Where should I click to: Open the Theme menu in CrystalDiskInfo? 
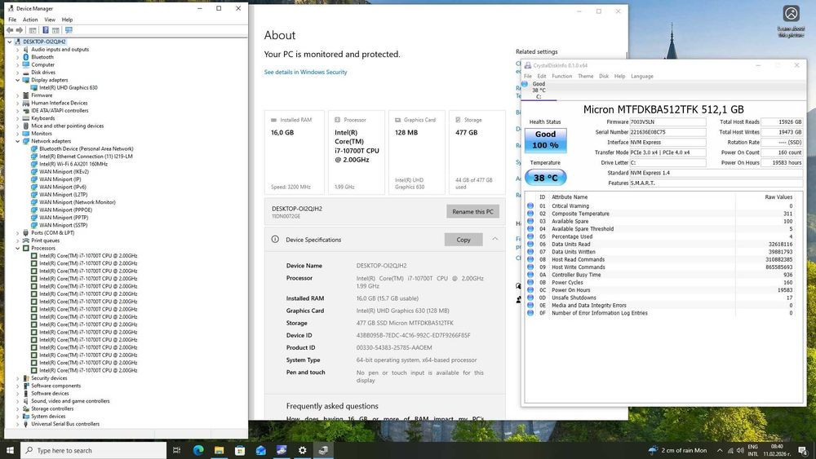(585, 77)
